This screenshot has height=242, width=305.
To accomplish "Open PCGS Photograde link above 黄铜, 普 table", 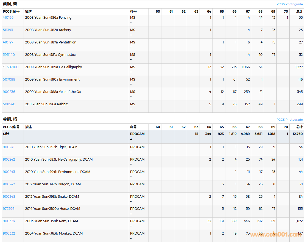I will 289,4.
